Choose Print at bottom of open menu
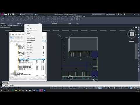Viewport: 140px width, 105px height. point(28,58)
